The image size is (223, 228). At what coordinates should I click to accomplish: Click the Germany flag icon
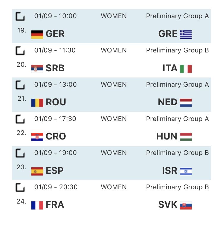coord(37,35)
